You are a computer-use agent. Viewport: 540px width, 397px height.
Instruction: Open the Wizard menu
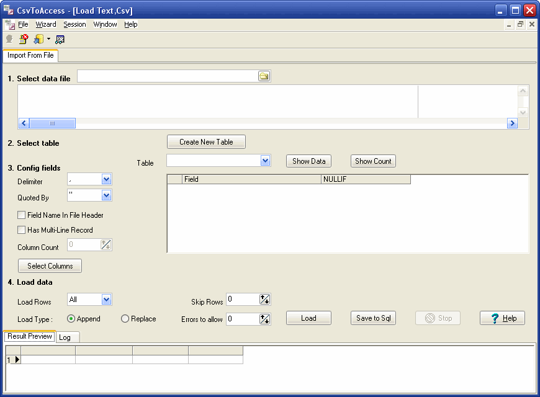pos(46,24)
